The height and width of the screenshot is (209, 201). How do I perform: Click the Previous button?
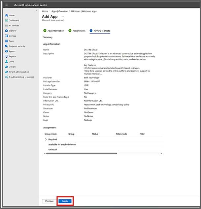point(49,201)
